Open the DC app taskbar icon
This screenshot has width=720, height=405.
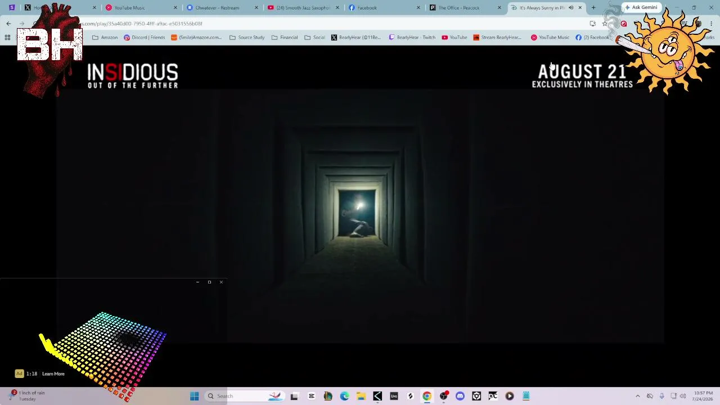point(493,396)
